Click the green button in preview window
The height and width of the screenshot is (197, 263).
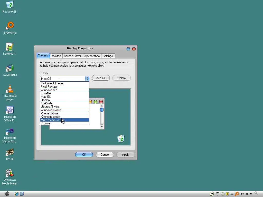coord(96,102)
